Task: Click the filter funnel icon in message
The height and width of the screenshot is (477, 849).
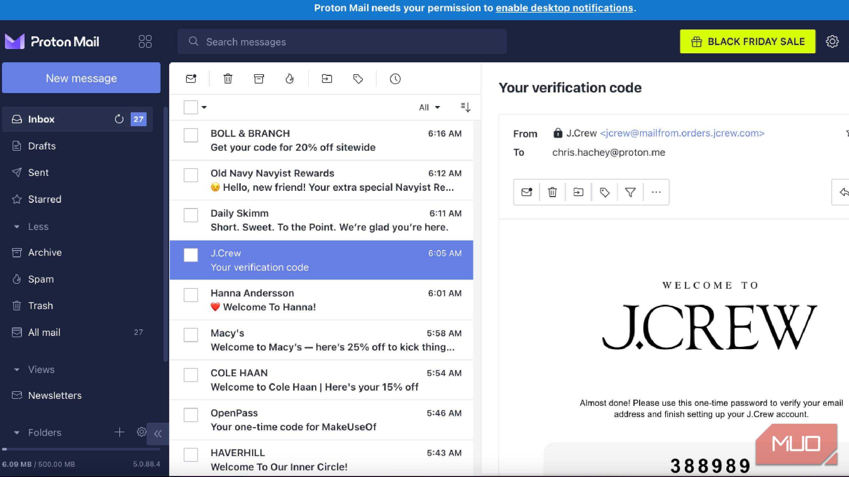Action: (x=630, y=192)
